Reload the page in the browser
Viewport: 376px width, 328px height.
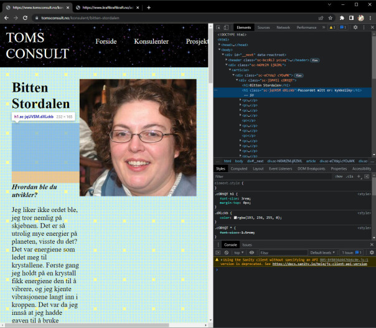click(25, 18)
